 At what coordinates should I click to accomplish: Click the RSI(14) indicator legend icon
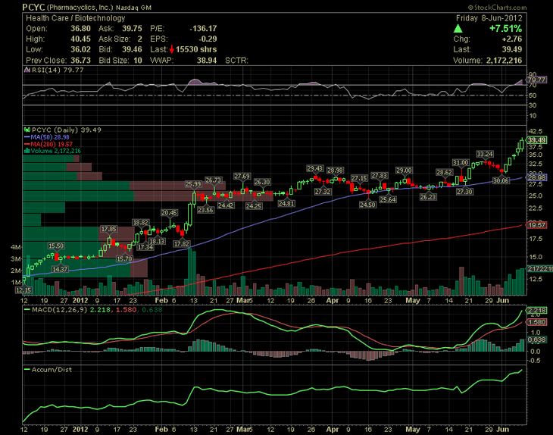(27, 70)
